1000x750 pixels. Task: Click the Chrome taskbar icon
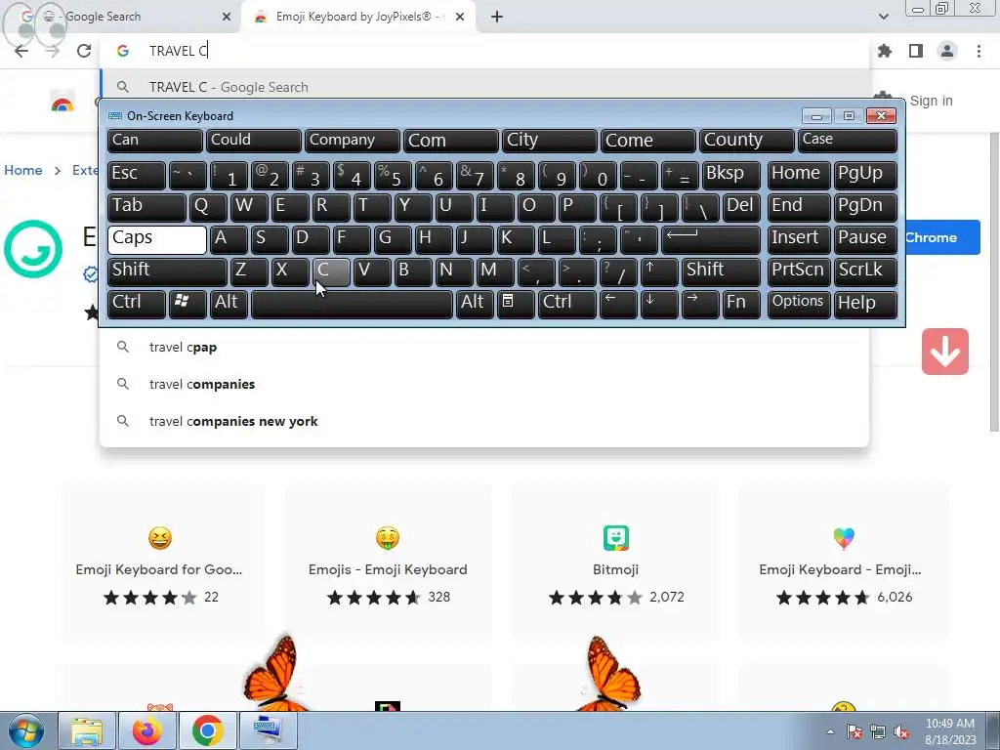207,730
